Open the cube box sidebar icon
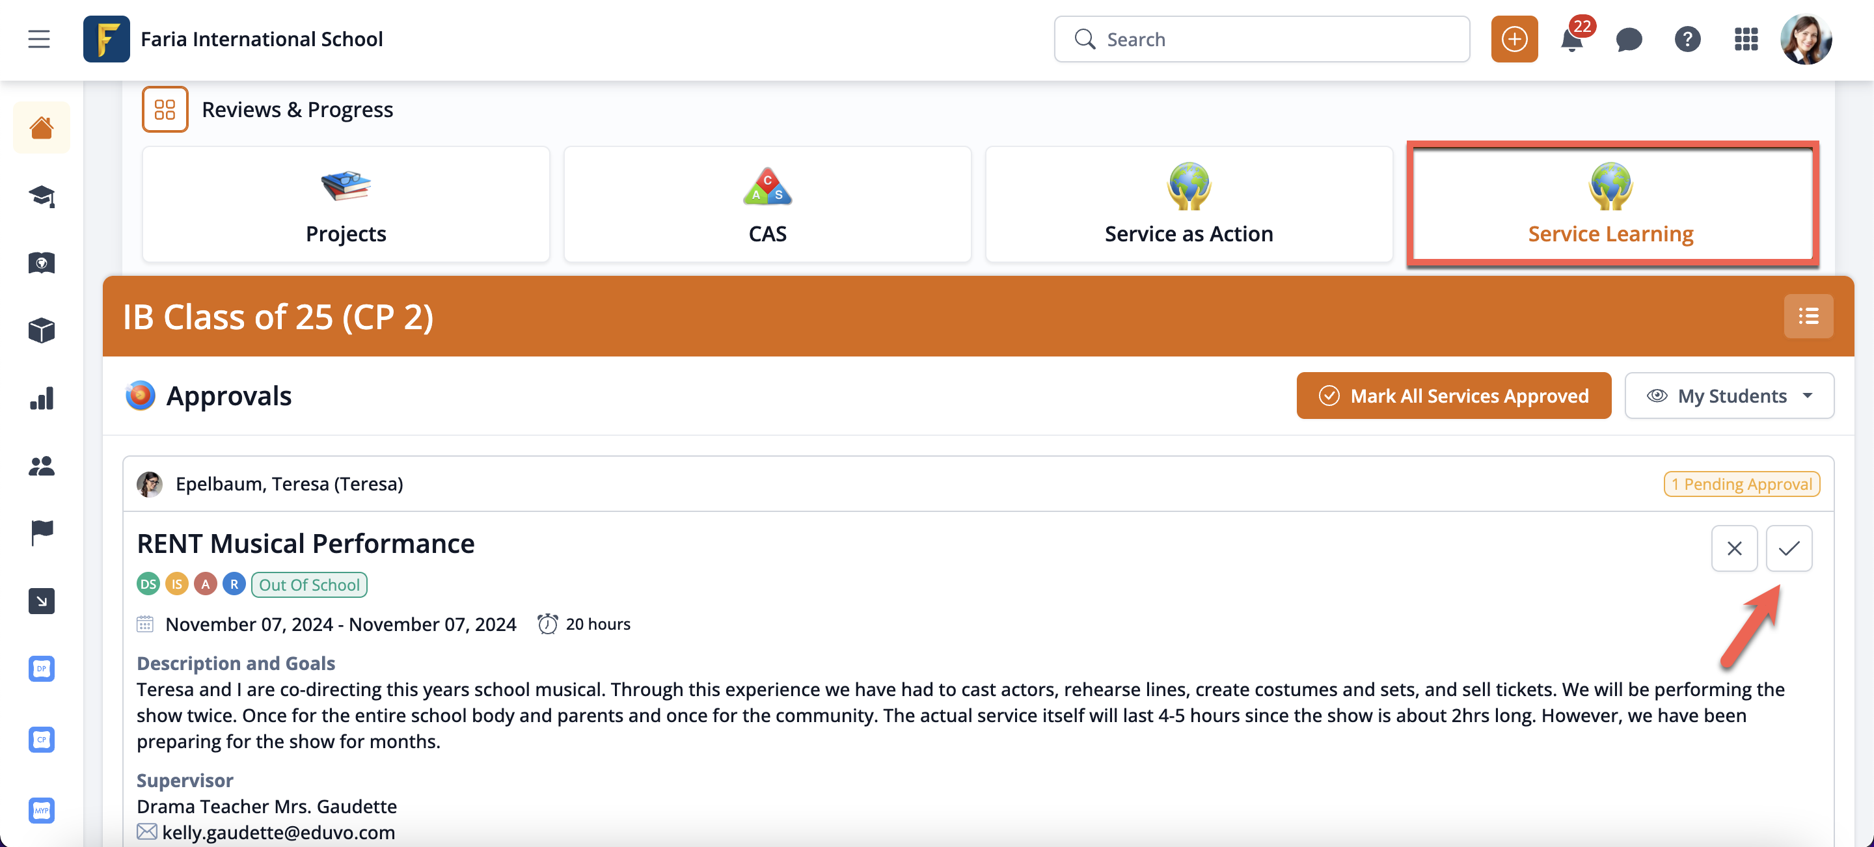The image size is (1874, 847). pos(42,330)
